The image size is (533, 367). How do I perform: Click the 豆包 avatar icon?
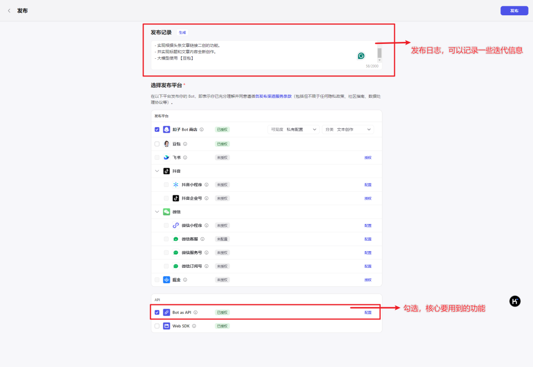click(x=167, y=144)
